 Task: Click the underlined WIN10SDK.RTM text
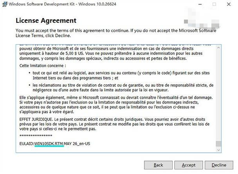(x=49, y=143)
